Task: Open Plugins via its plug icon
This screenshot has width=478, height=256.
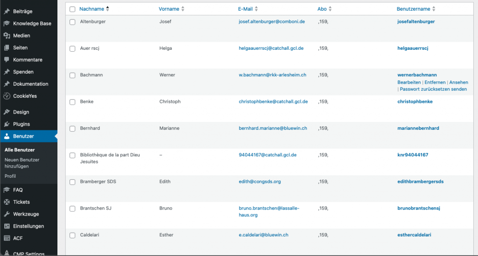Action: click(7, 124)
